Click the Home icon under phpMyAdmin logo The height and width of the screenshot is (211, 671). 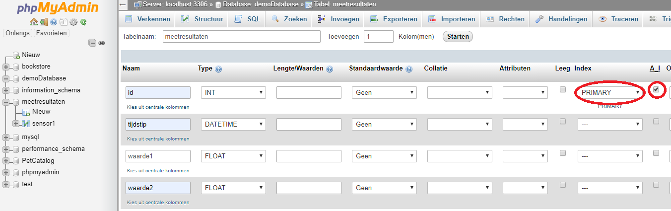[x=34, y=22]
